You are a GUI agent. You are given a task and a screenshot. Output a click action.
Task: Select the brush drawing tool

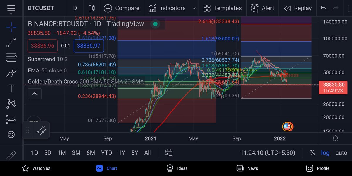coord(11,73)
